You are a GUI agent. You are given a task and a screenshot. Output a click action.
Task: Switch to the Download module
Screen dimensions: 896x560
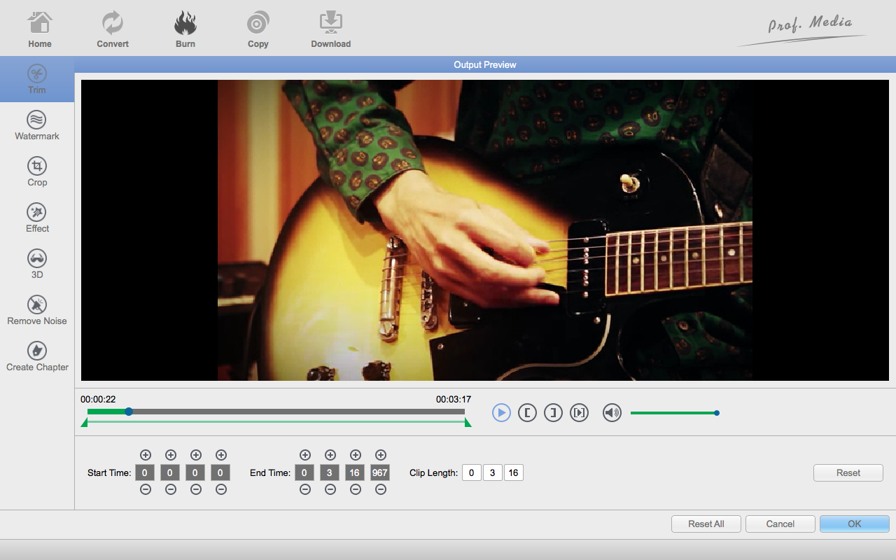[330, 29]
